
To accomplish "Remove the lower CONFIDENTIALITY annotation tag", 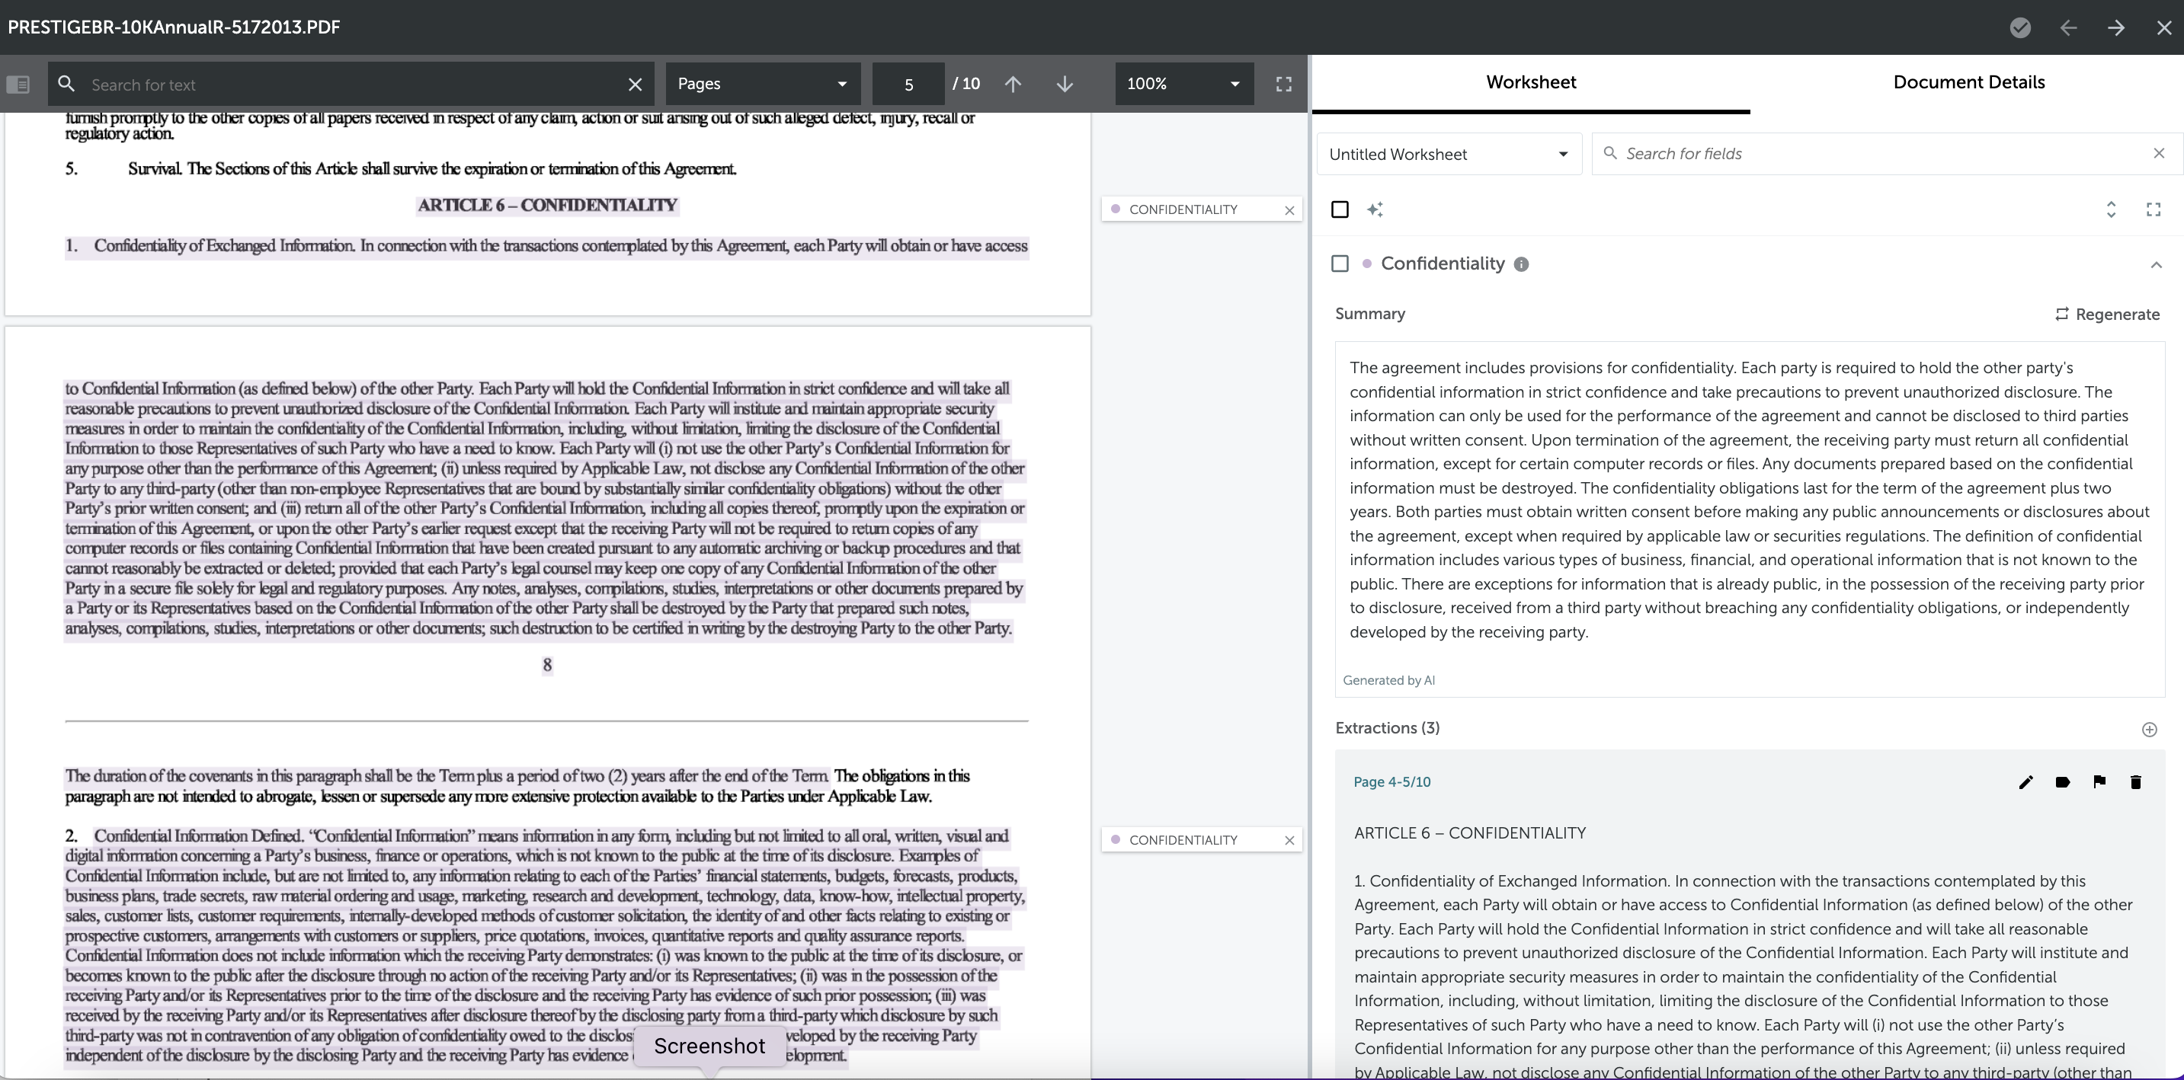I will [1289, 840].
